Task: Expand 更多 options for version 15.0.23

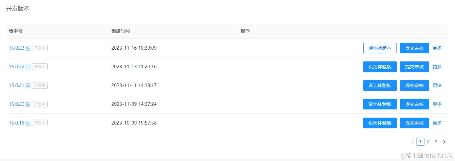Action: pos(437,48)
